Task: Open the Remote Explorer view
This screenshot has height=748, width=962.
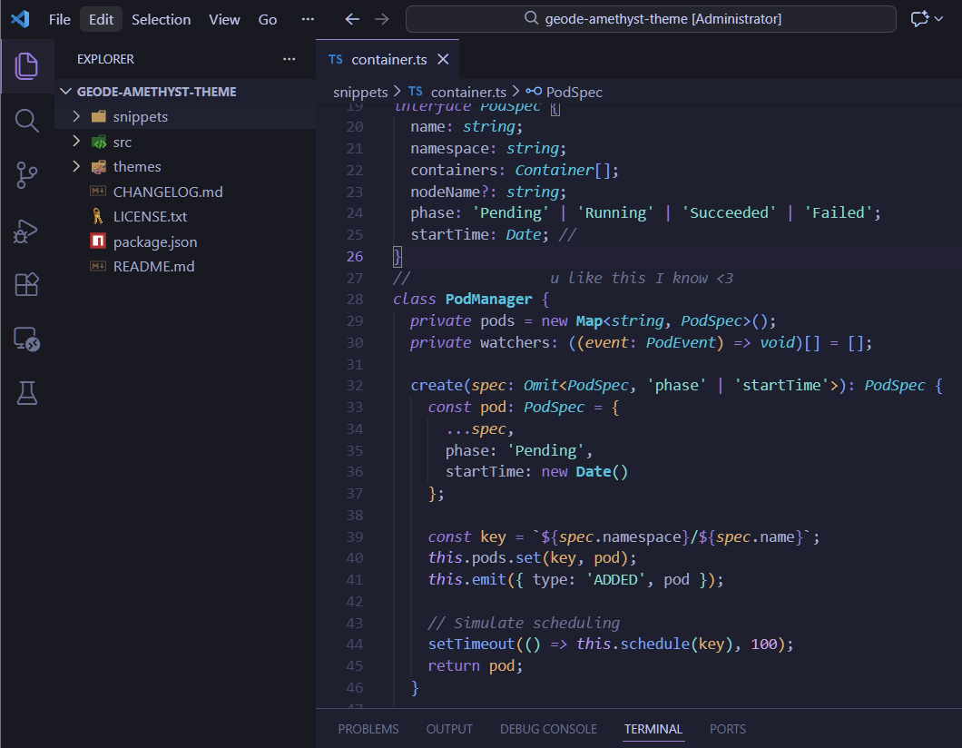Action: pyautogui.click(x=27, y=340)
